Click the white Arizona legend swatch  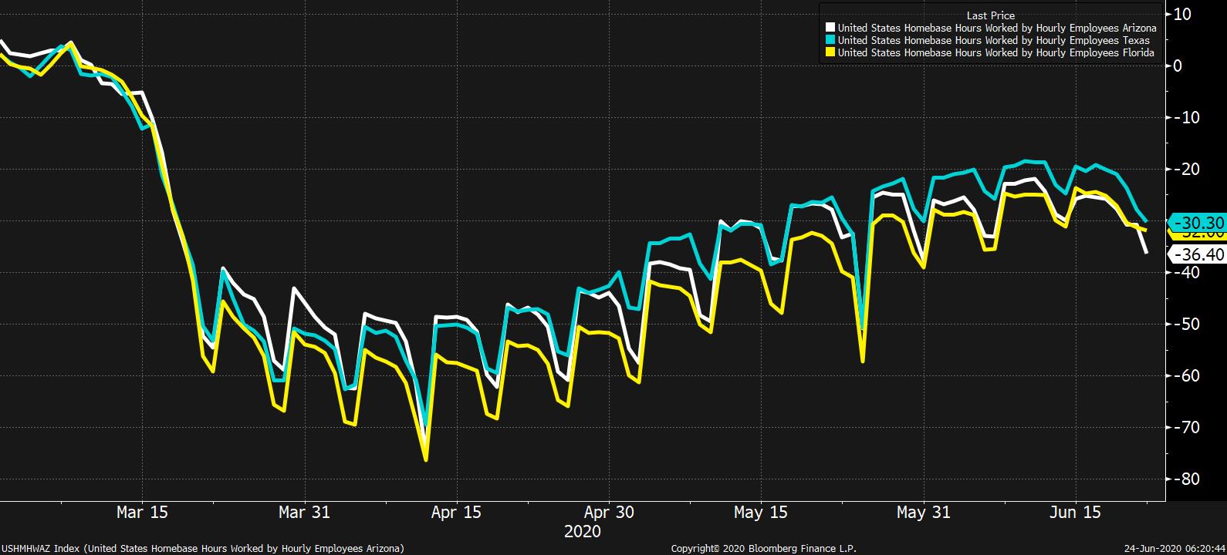point(830,29)
